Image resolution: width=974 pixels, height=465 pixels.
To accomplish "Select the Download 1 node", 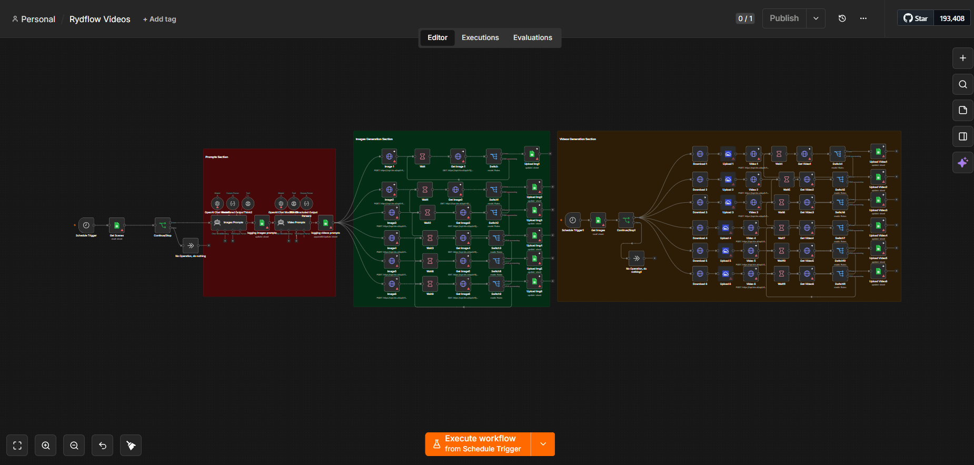I will (x=700, y=154).
